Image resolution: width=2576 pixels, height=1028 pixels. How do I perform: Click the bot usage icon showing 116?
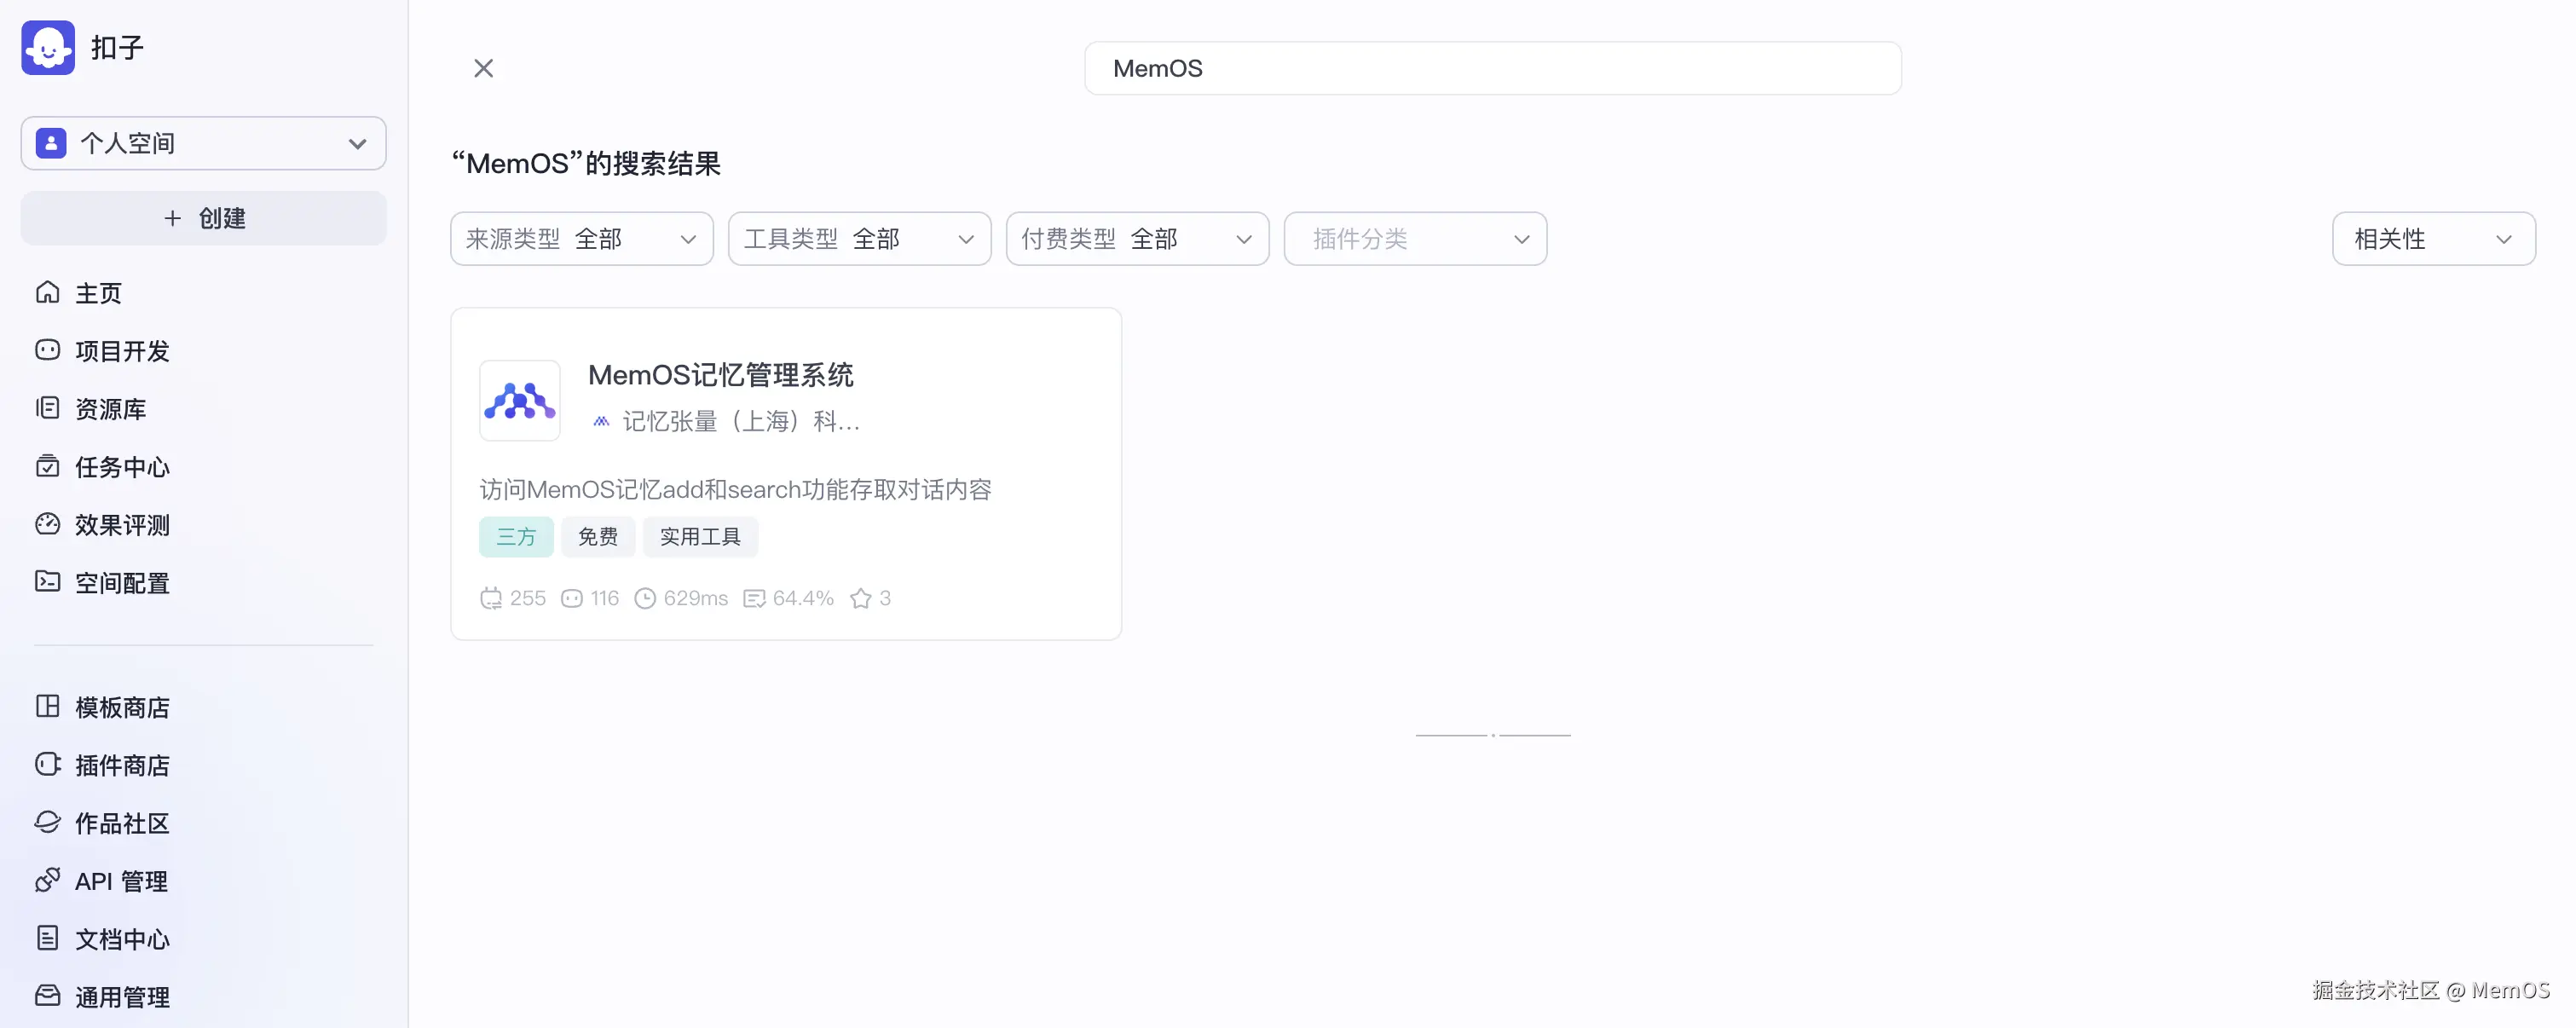click(572, 598)
